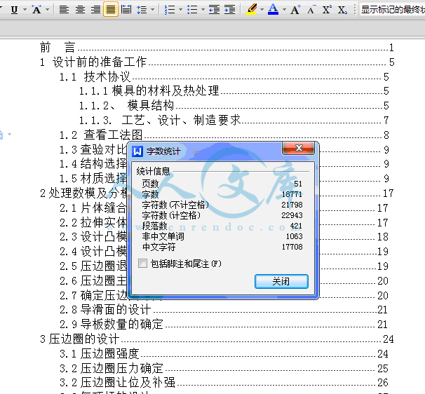
Task: Apply yellow highlight color
Action: tap(251, 10)
